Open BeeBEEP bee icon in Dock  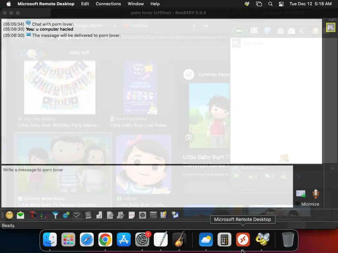point(262,239)
